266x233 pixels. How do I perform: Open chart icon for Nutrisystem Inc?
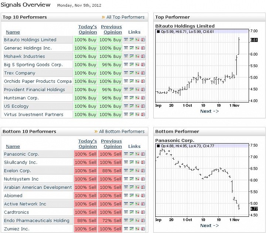(x=132, y=179)
